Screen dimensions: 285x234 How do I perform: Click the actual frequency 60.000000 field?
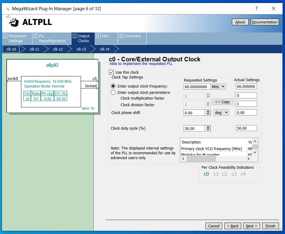tap(246, 86)
